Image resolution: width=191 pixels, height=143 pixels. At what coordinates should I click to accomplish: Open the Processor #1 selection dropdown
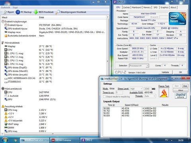[139, 66]
